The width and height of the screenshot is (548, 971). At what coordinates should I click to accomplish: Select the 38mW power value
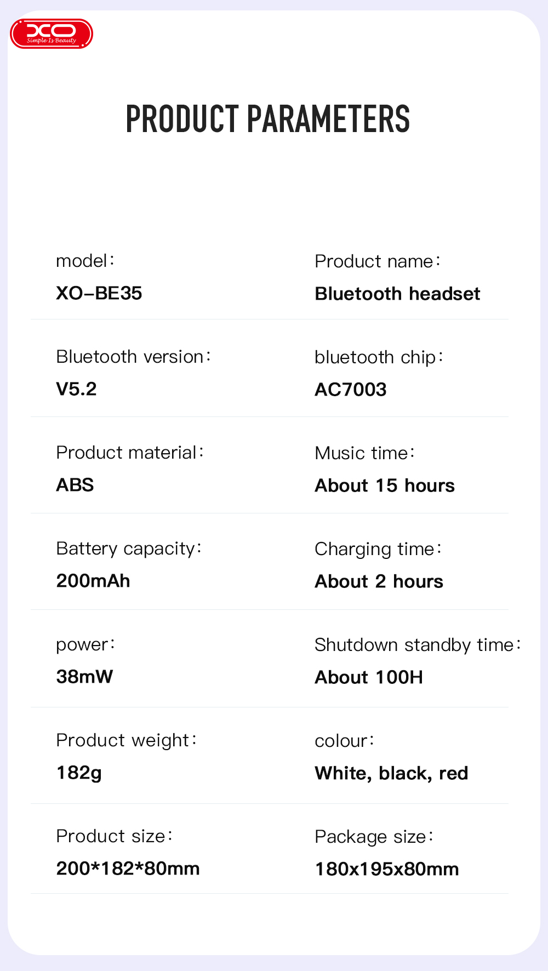tap(84, 677)
